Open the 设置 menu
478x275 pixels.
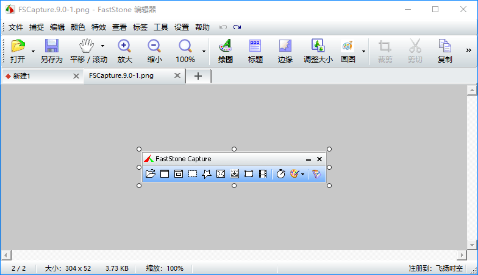182,27
